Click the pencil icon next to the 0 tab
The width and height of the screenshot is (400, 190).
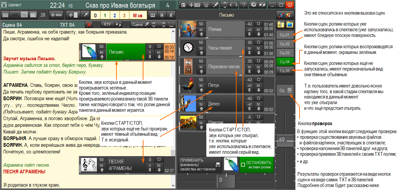click(x=85, y=15)
